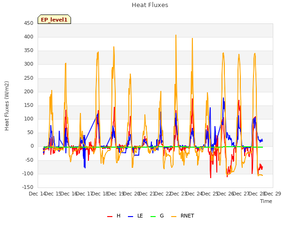Click the 250 y-axis tick label

click(x=29, y=78)
